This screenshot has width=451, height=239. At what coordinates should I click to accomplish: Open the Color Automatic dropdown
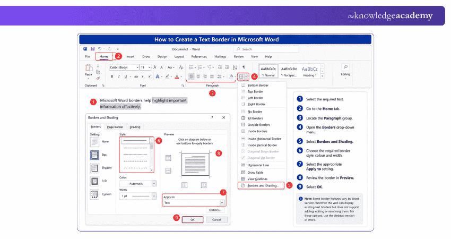tap(154, 183)
